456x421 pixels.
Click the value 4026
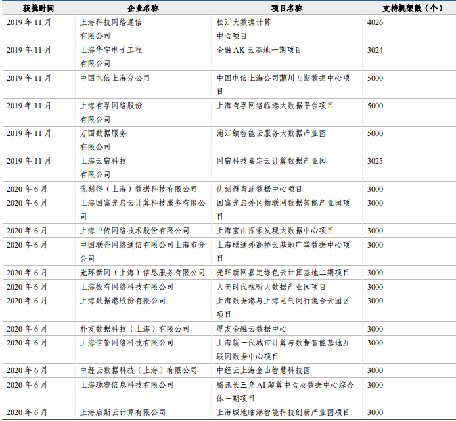[375, 22]
